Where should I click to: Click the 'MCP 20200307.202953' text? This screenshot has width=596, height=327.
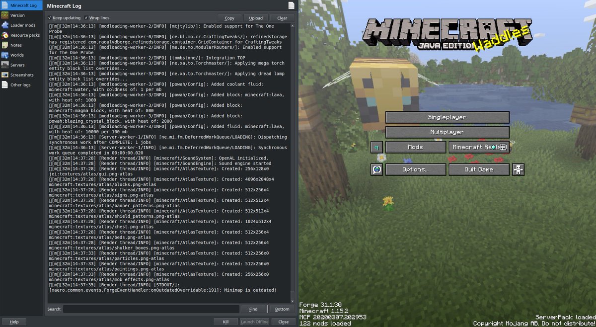click(x=332, y=317)
